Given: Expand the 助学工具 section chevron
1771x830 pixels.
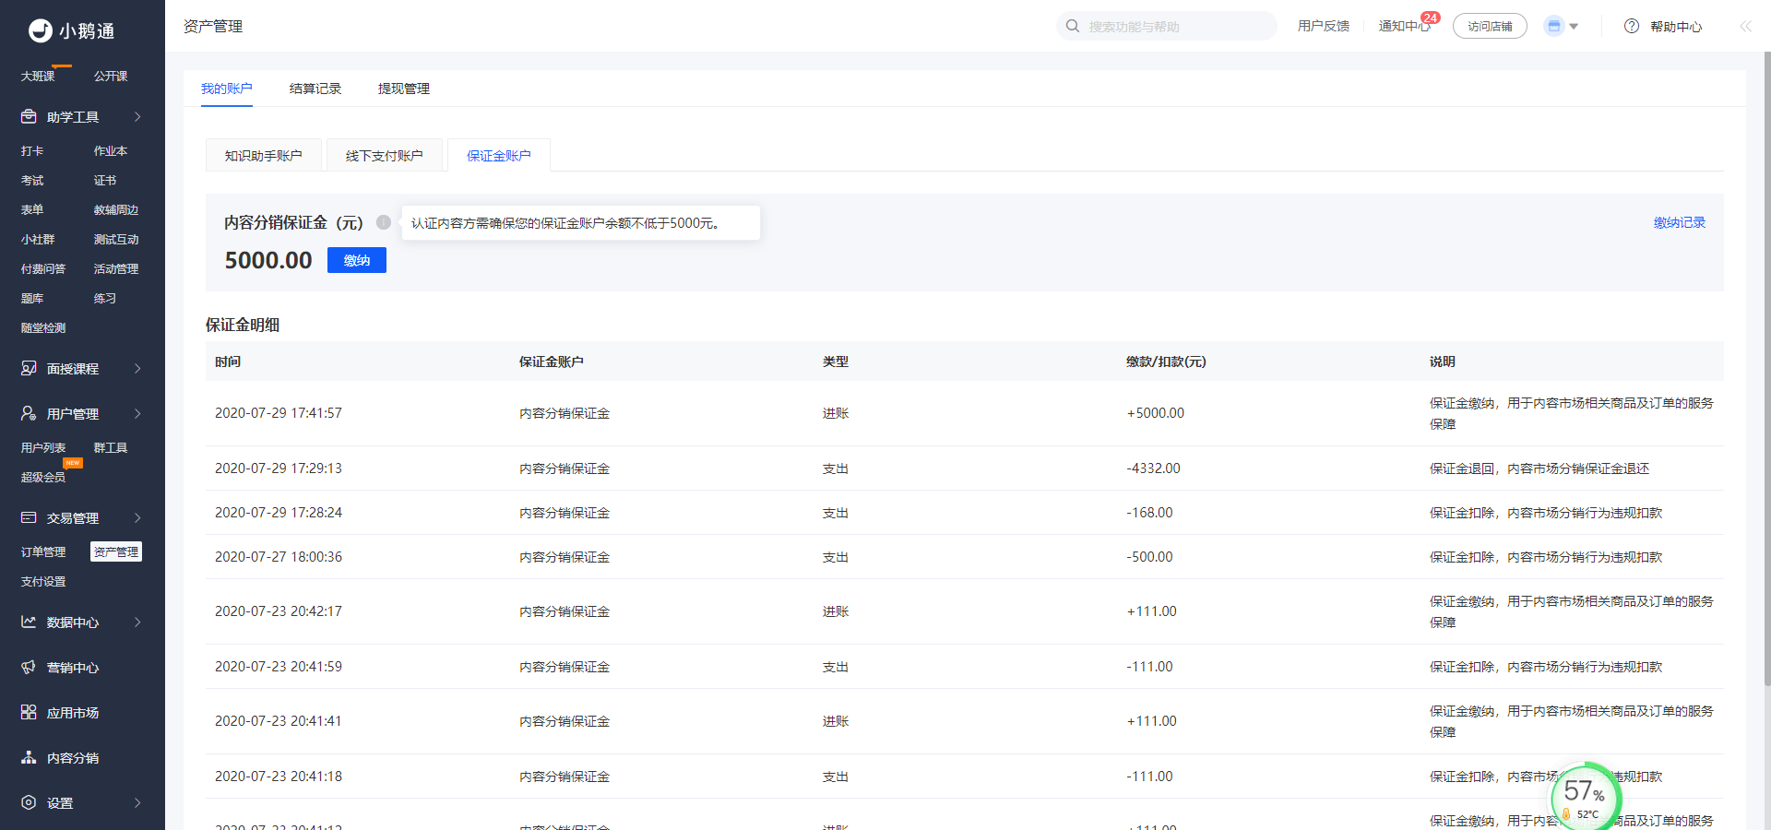Looking at the screenshot, I should (137, 117).
